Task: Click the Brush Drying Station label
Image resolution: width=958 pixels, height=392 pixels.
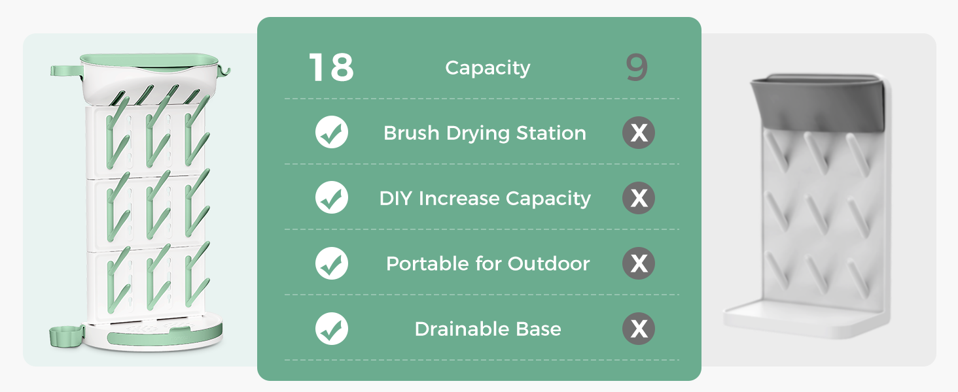Action: [x=485, y=133]
